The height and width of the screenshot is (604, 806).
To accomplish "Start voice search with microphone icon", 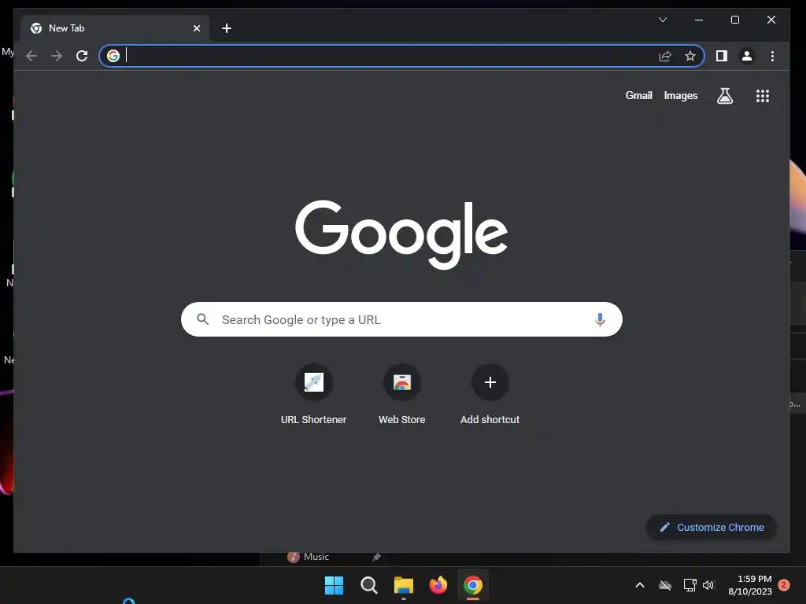I will pos(599,319).
